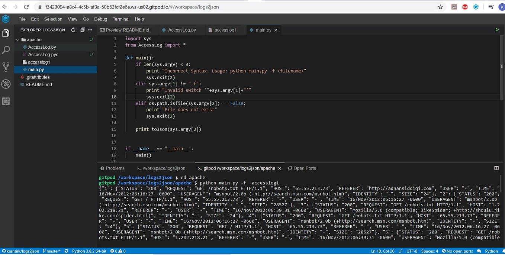
Task: Collapse all folders in Explorer
Action: 83,30
